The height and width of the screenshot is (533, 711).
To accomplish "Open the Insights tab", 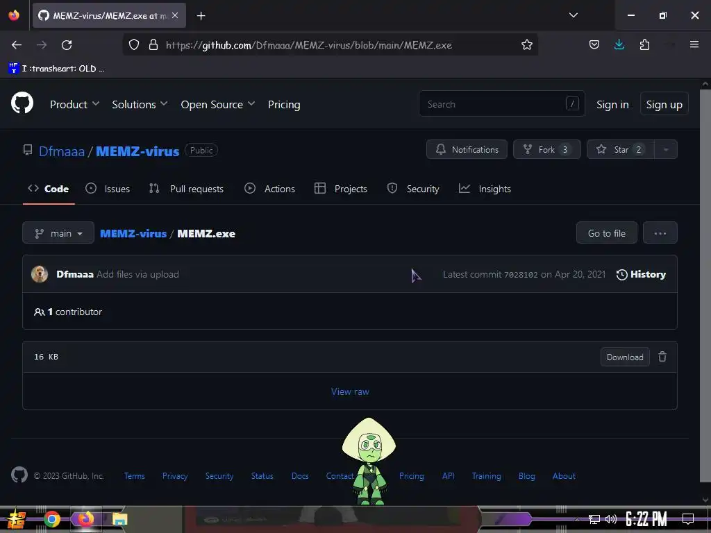I will click(485, 189).
